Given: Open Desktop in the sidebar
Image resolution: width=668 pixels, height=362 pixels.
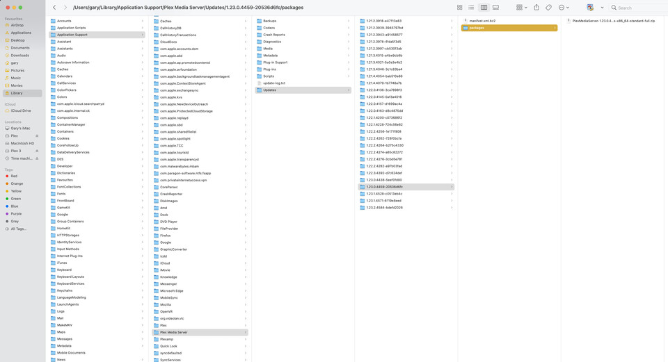Looking at the screenshot, I should point(17,40).
